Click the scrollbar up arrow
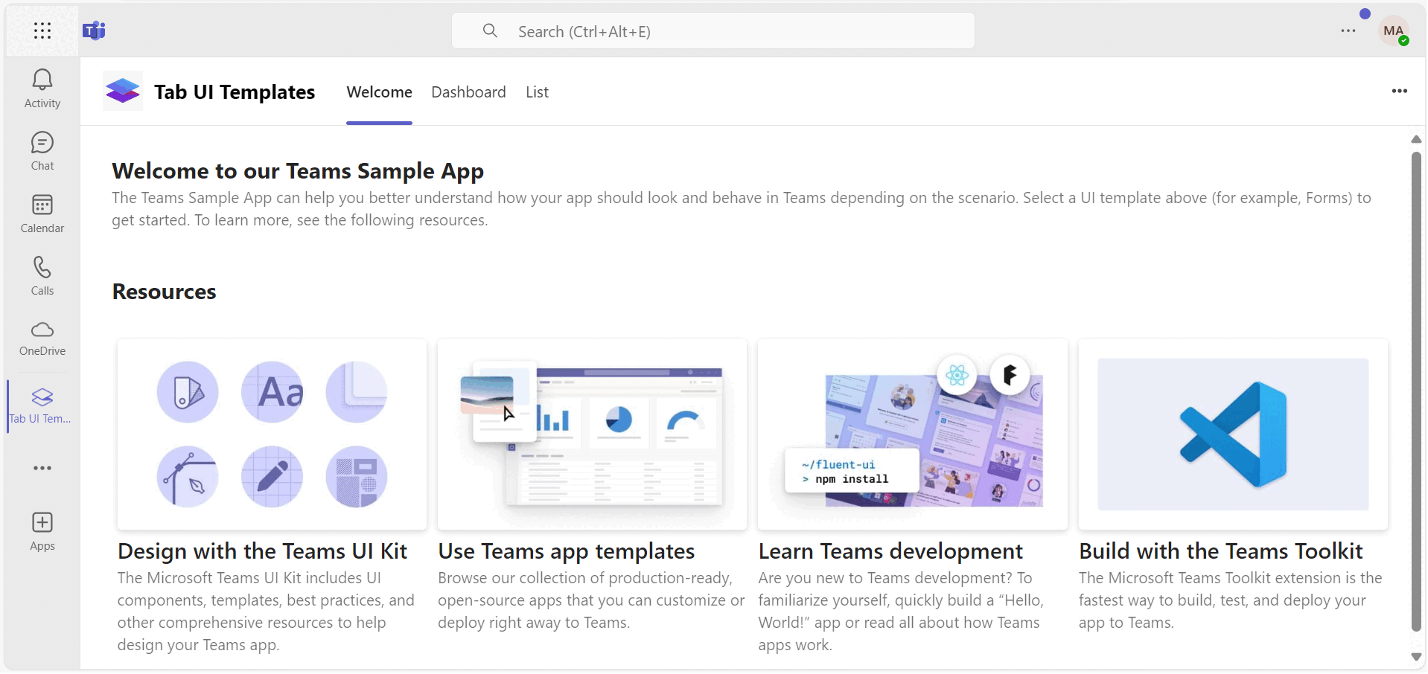This screenshot has width=1428, height=674. coord(1416,140)
